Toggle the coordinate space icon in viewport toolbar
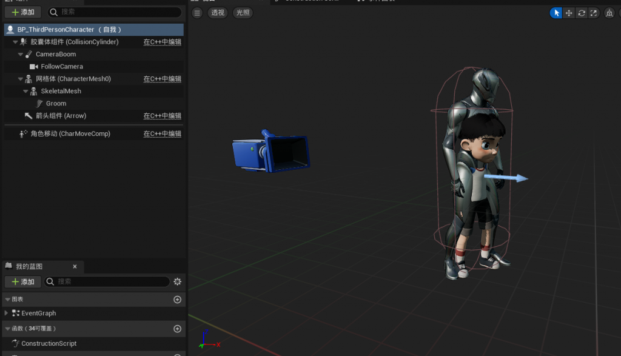Viewport: 621px width, 356px height. click(x=609, y=13)
